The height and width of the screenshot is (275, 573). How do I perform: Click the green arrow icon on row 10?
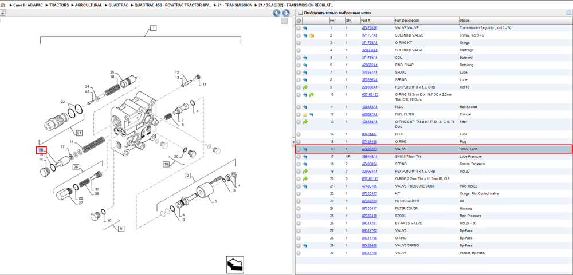(312, 95)
